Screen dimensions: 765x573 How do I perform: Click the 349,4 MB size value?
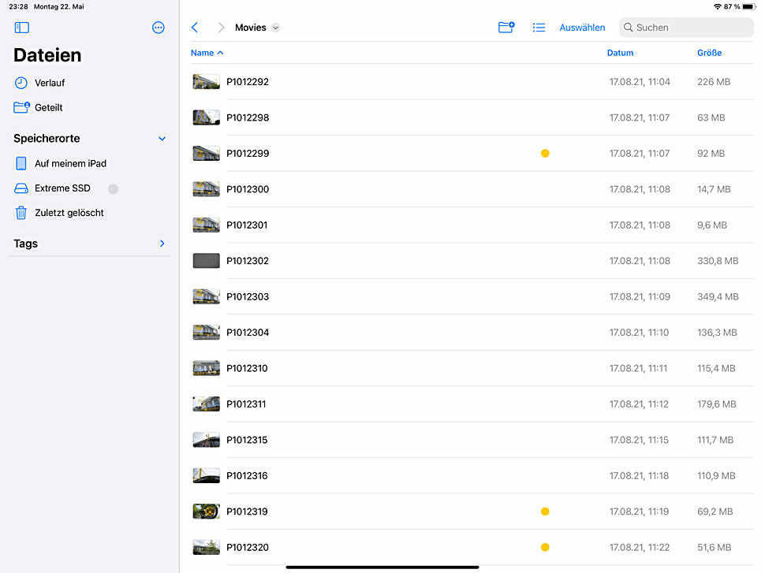pyautogui.click(x=718, y=296)
